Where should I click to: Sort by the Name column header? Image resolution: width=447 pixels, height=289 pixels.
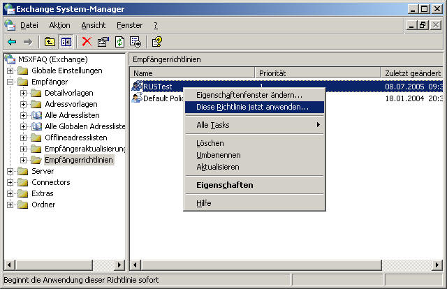(x=192, y=73)
